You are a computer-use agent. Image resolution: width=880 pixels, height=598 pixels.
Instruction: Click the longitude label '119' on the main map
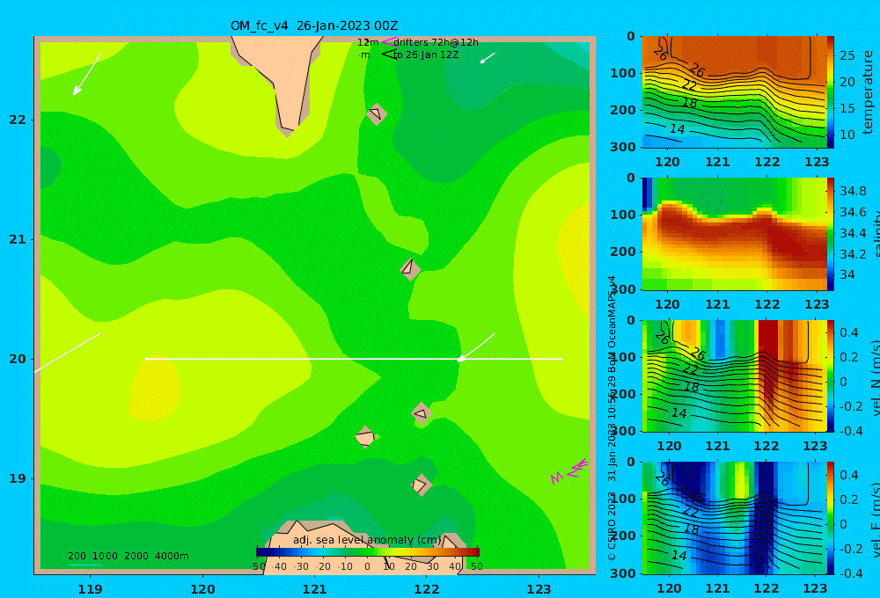pyautogui.click(x=90, y=589)
